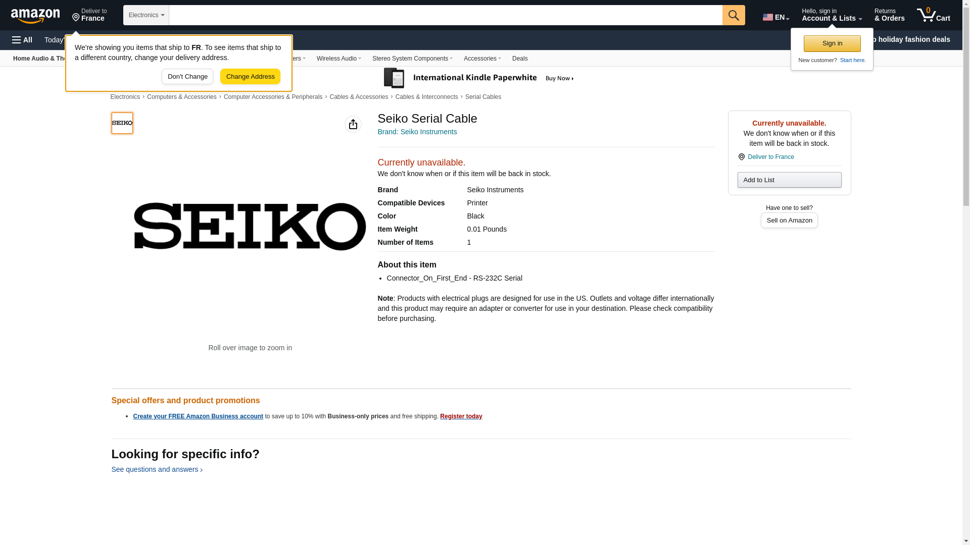Click the Don't Change button
970x545 pixels.
click(x=187, y=77)
